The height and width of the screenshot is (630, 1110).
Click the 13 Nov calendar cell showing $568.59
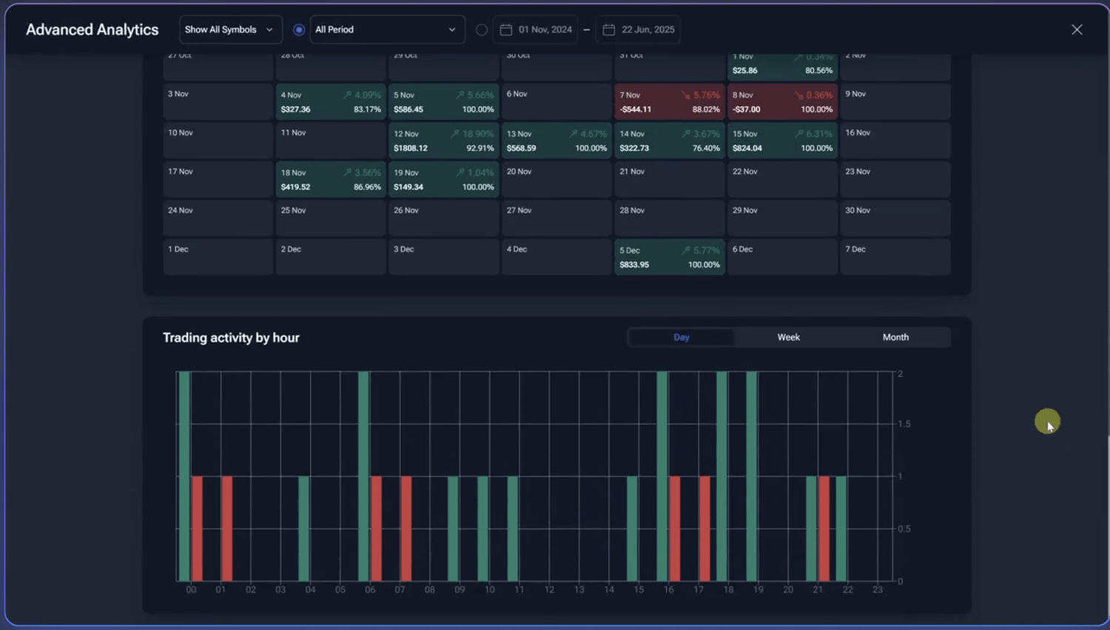(556, 140)
